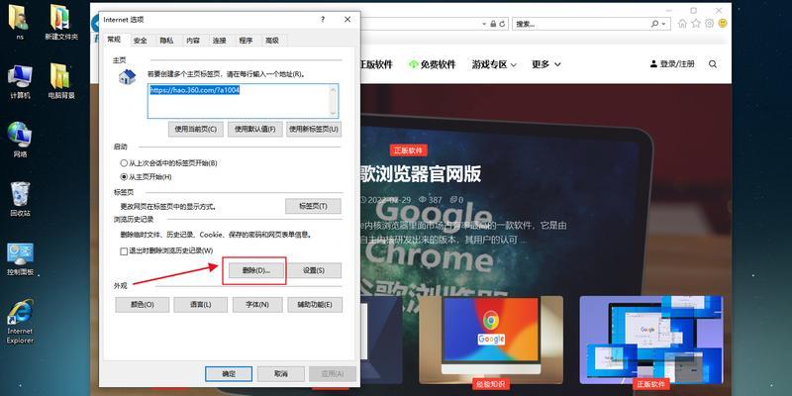Click the homepage box scrollbar down arrow
Screen dimensions: 792x396
pos(334,113)
